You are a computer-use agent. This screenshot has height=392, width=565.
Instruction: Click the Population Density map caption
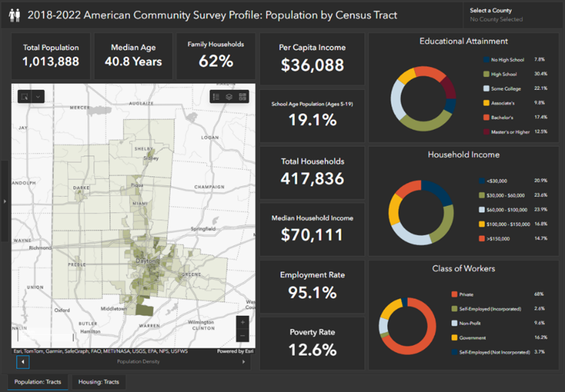138,361
